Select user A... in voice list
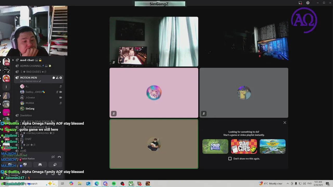 (27, 86)
